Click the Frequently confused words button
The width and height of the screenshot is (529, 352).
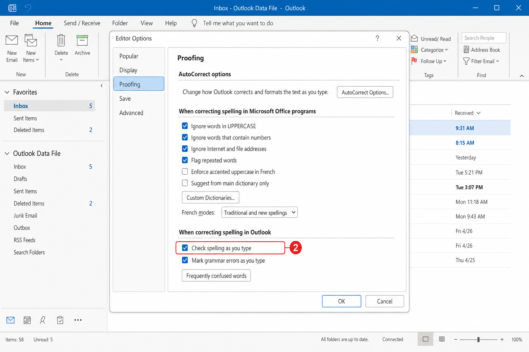[x=216, y=276]
